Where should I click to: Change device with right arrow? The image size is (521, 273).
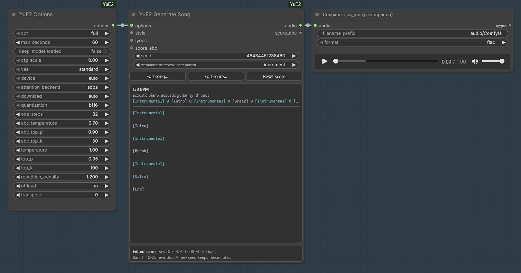tap(107, 78)
